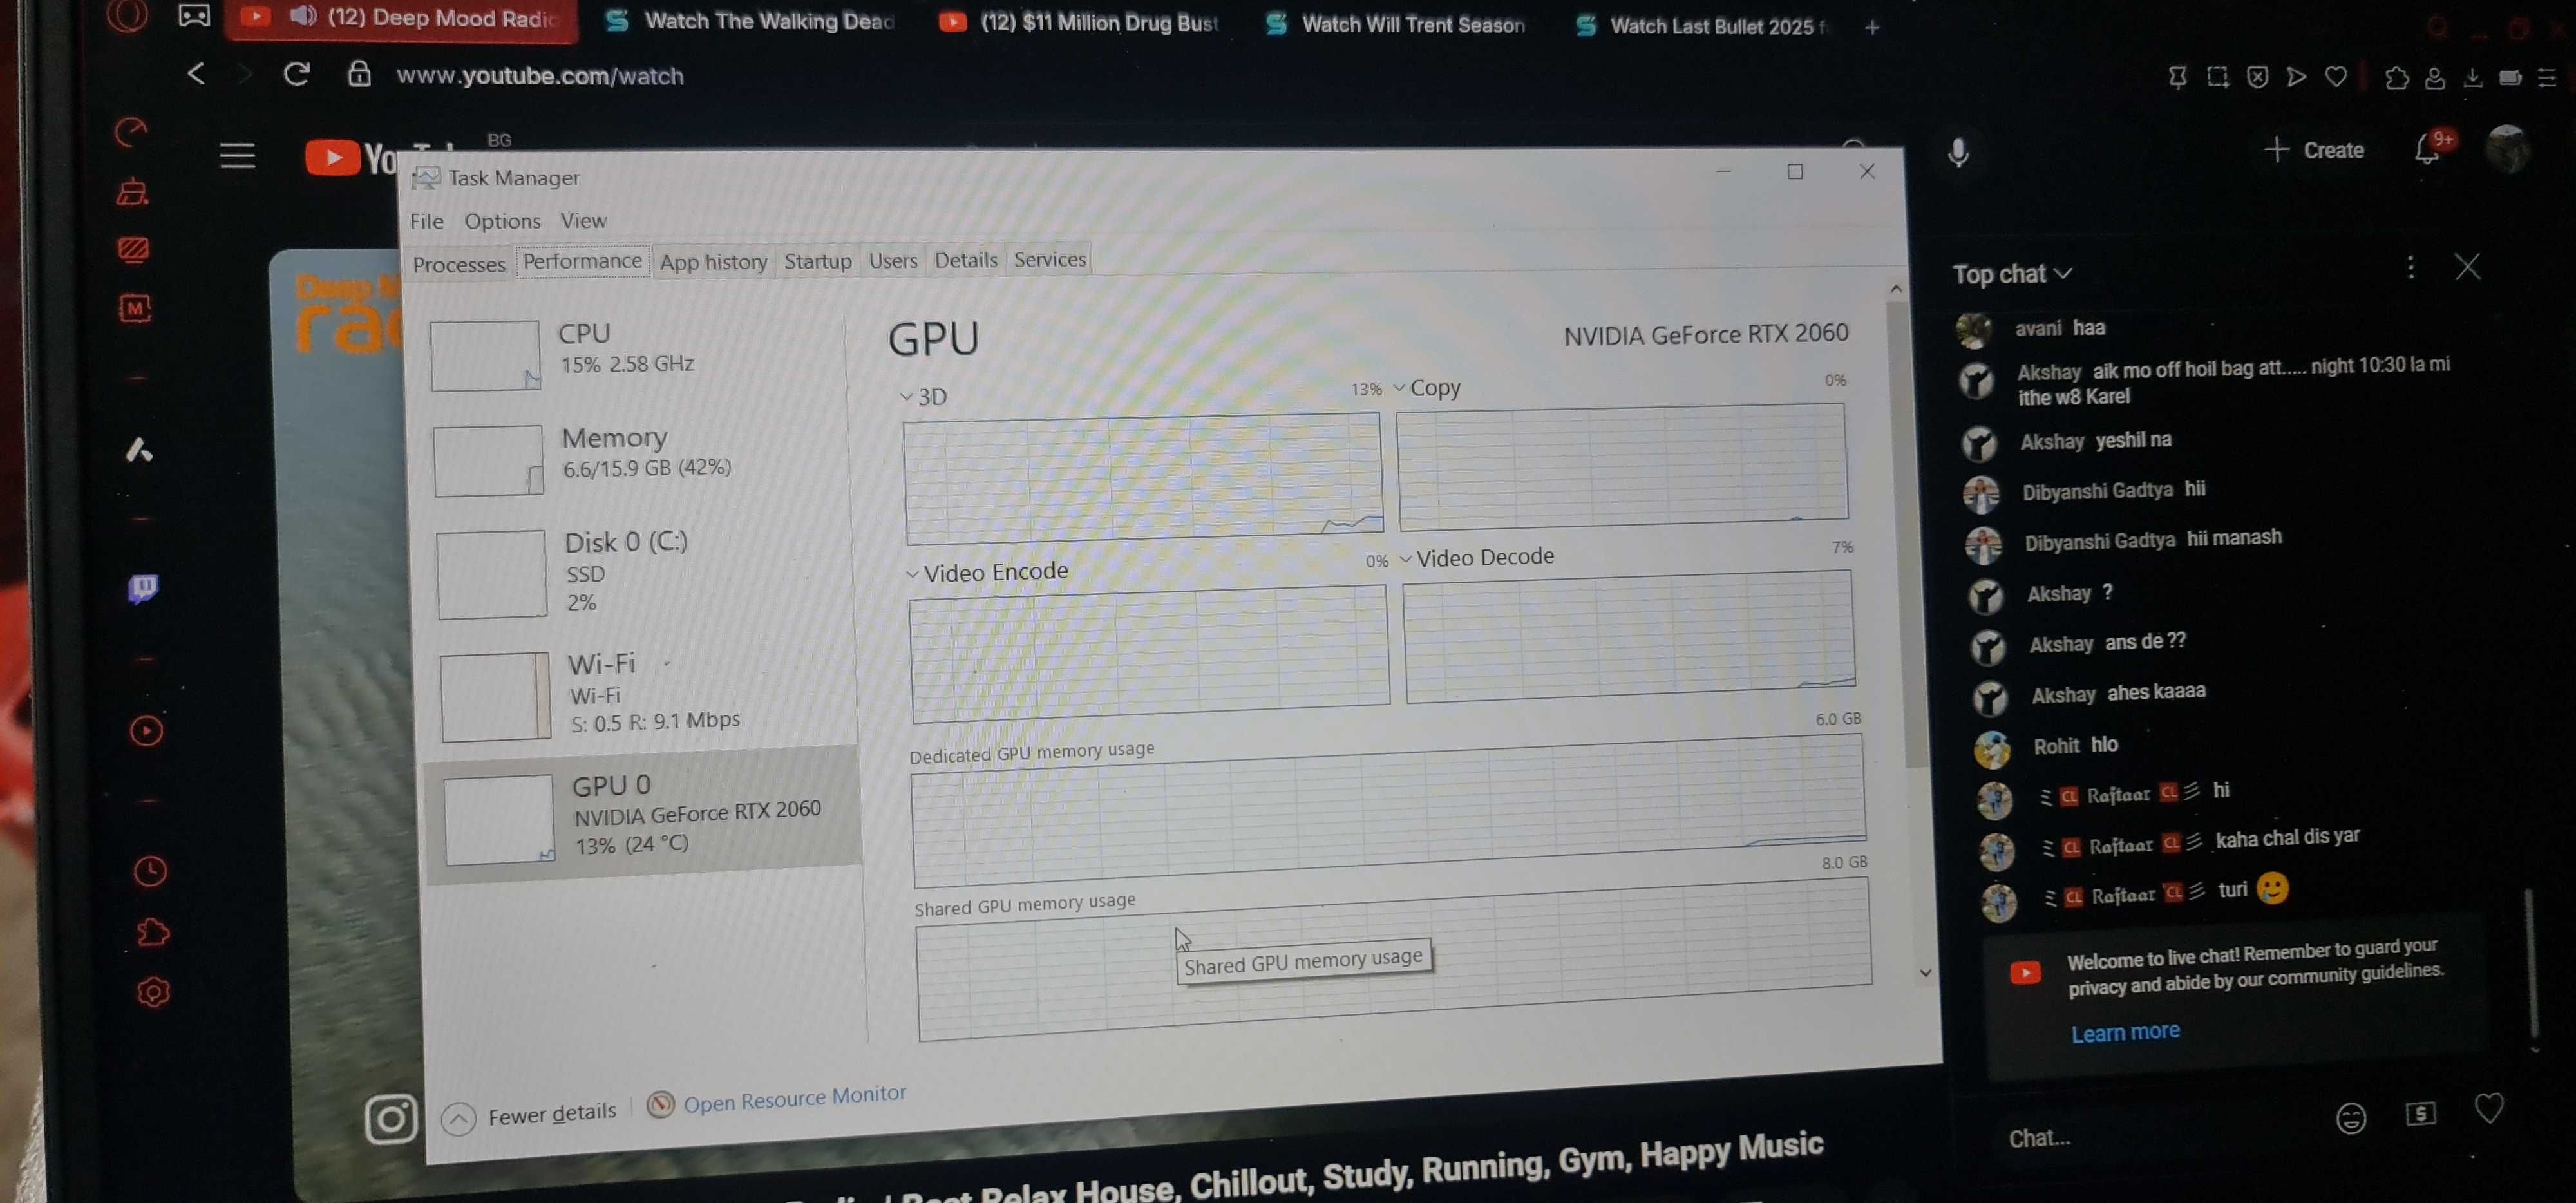The height and width of the screenshot is (1203, 2576).
Task: Click the Open Resource Monitor icon
Action: [660, 1104]
